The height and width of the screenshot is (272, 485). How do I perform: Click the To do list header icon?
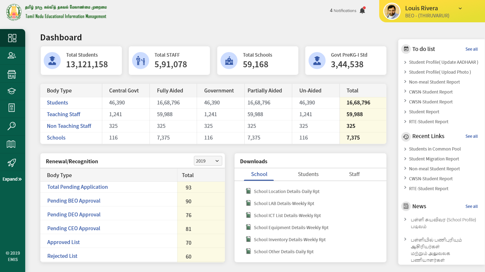pos(406,49)
